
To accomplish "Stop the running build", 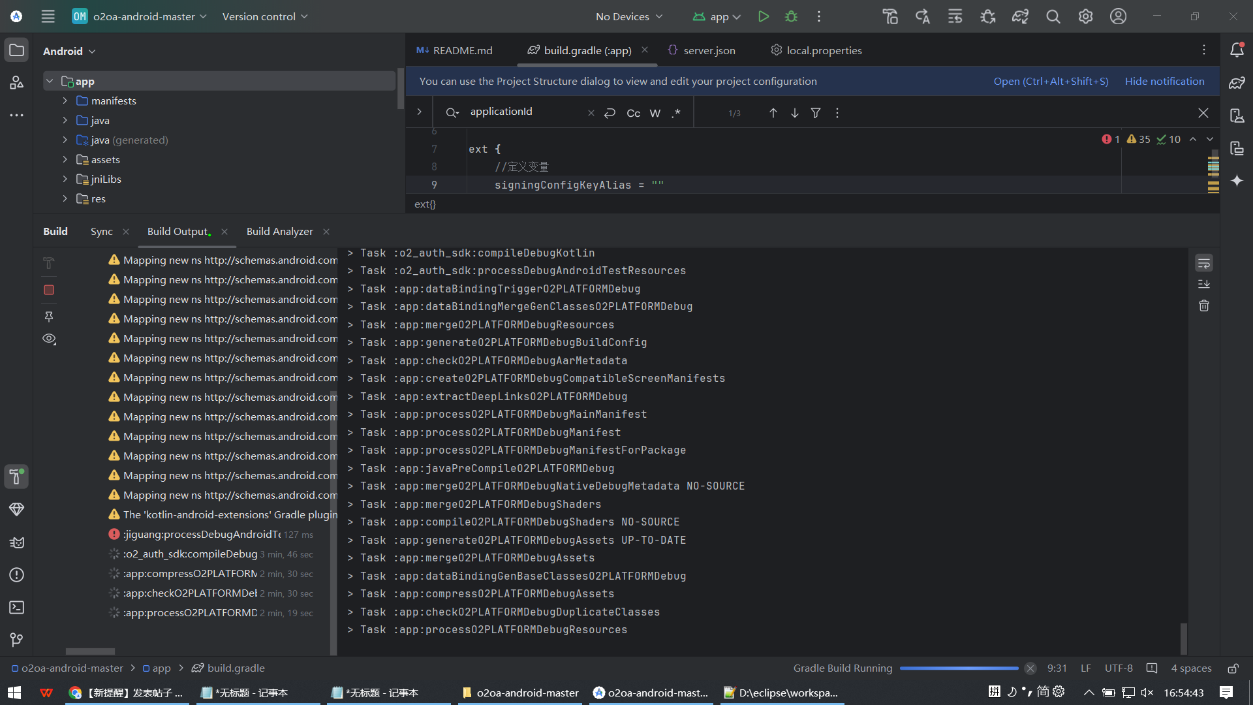I will pos(49,290).
